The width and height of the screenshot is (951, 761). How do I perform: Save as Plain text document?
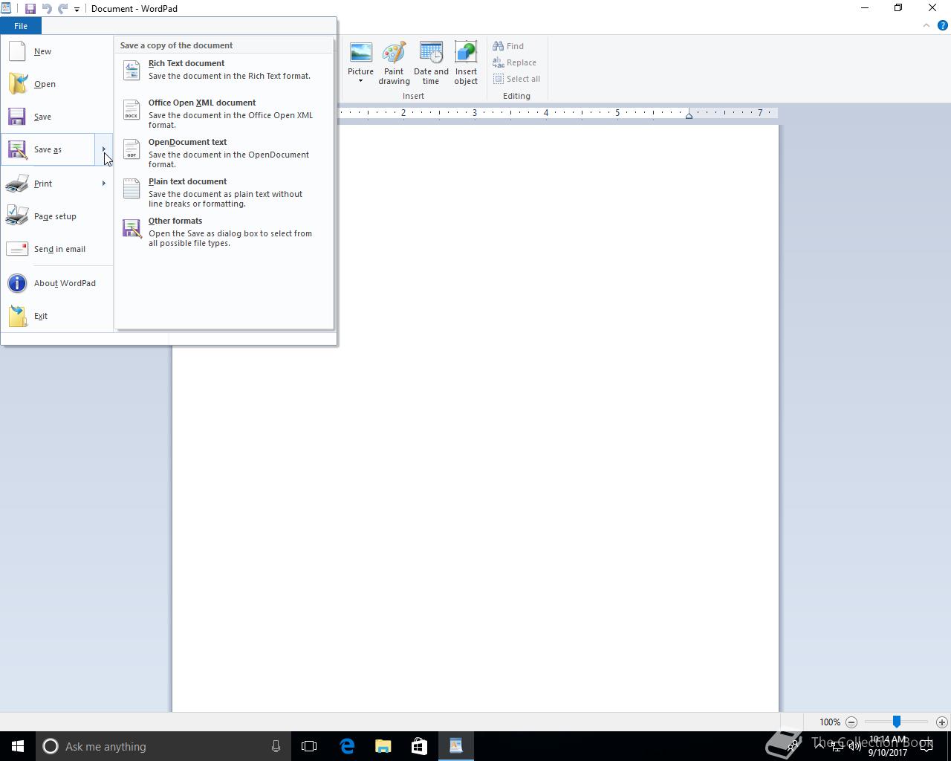click(224, 192)
